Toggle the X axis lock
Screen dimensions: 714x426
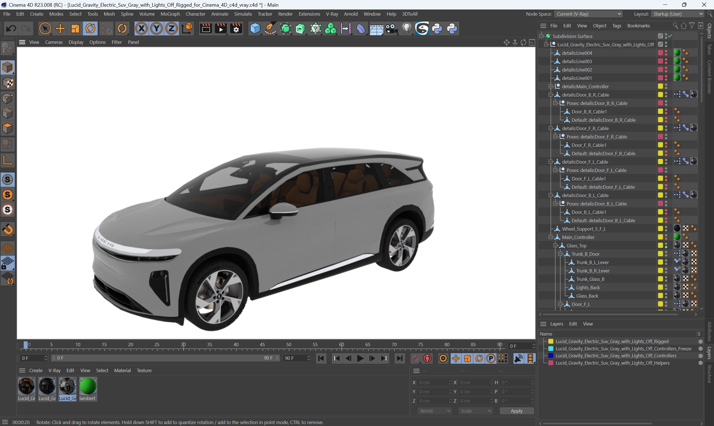[x=141, y=28]
